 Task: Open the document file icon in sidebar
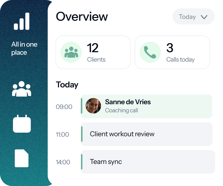pos(22,158)
